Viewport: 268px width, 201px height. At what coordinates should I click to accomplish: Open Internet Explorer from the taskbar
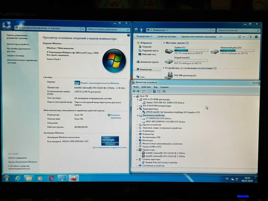(x=18, y=178)
